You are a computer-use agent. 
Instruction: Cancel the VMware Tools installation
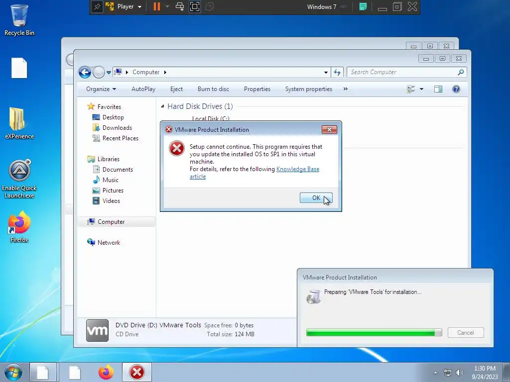[x=466, y=333]
